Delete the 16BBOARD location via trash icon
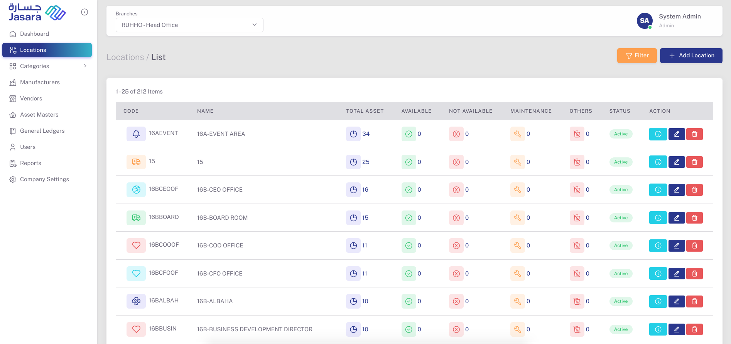The width and height of the screenshot is (731, 344). [694, 218]
